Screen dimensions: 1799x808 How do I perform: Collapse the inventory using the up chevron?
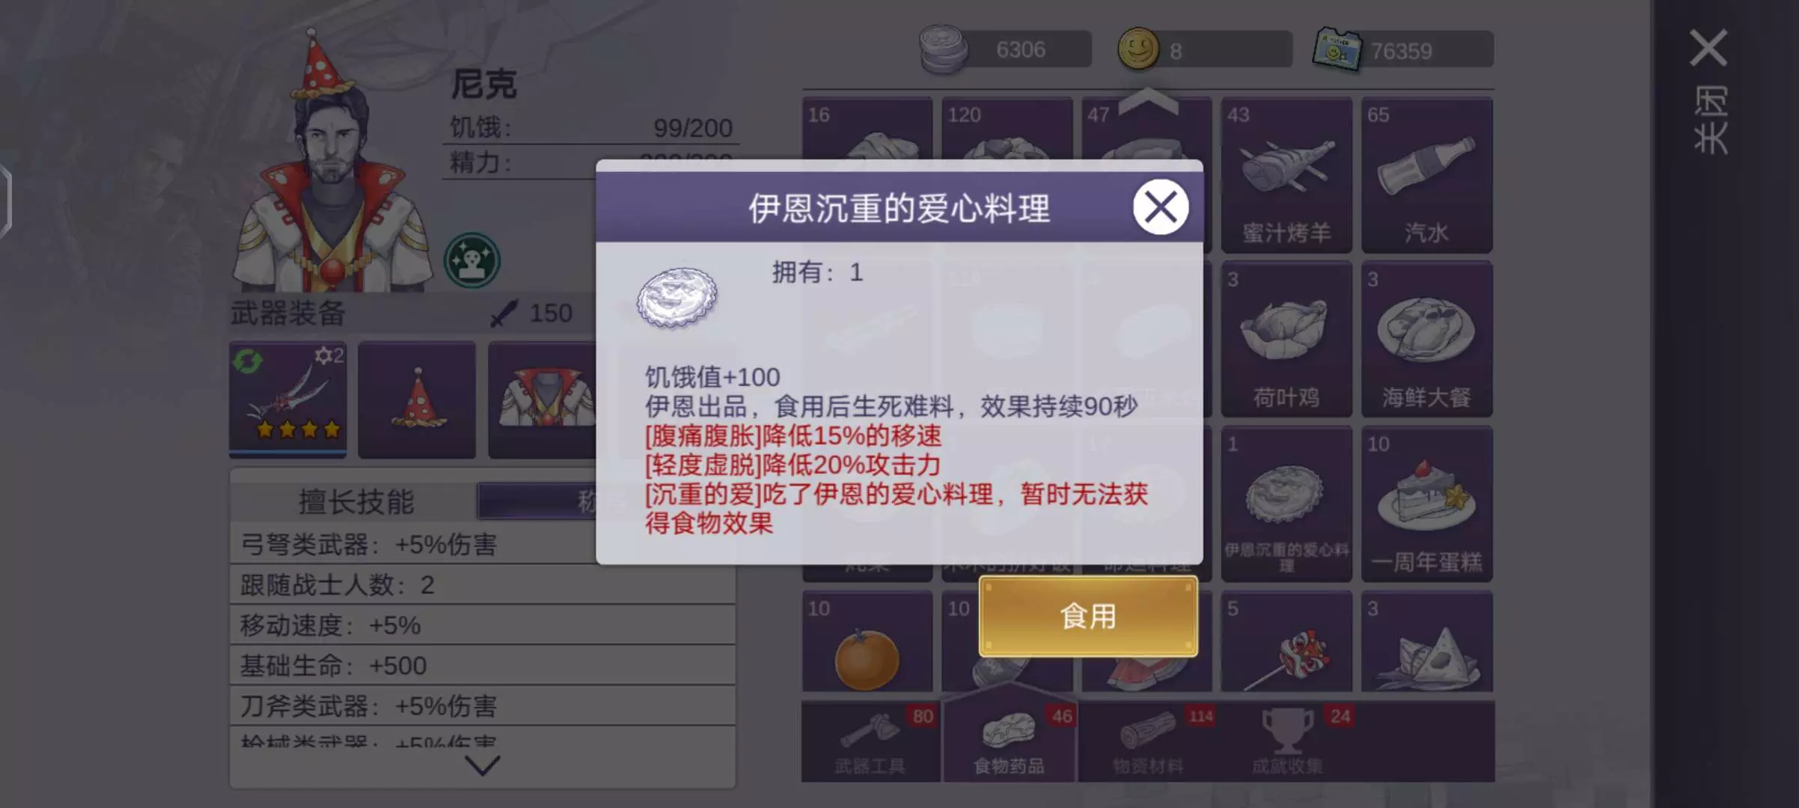click(1148, 101)
